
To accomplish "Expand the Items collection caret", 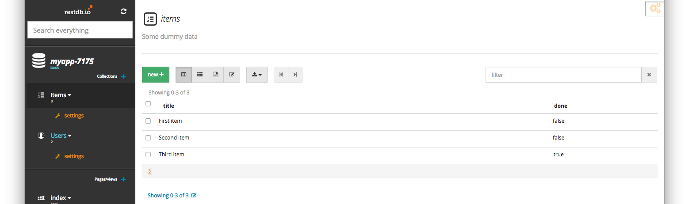I will 69,95.
